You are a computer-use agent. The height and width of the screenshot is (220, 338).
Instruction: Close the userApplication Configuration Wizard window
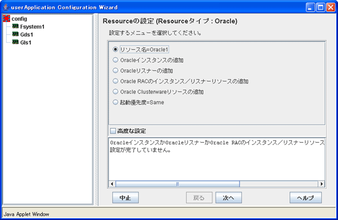[331, 7]
